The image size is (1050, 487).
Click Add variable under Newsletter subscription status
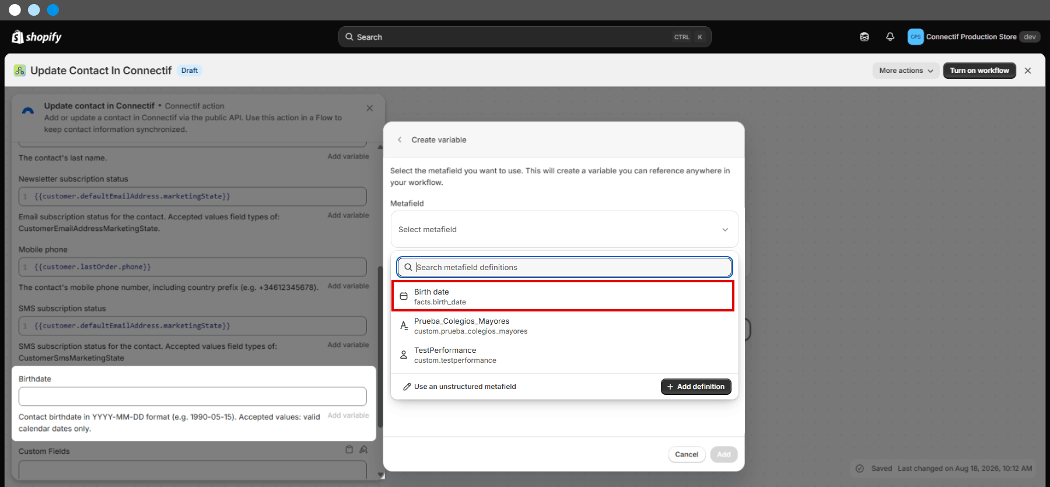pos(348,215)
